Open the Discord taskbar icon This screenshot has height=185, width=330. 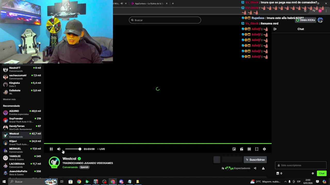(121, 182)
